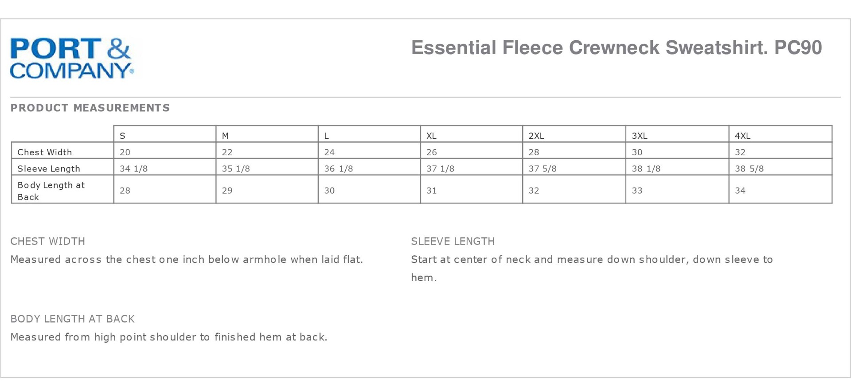This screenshot has height=387, width=851.
Task: Click the S size column header
Action: (x=123, y=136)
